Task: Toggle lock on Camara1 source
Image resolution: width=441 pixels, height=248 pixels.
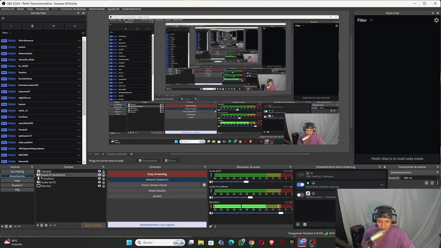Action: 103,171
